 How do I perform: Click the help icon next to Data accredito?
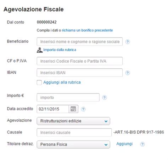[x=83, y=109]
